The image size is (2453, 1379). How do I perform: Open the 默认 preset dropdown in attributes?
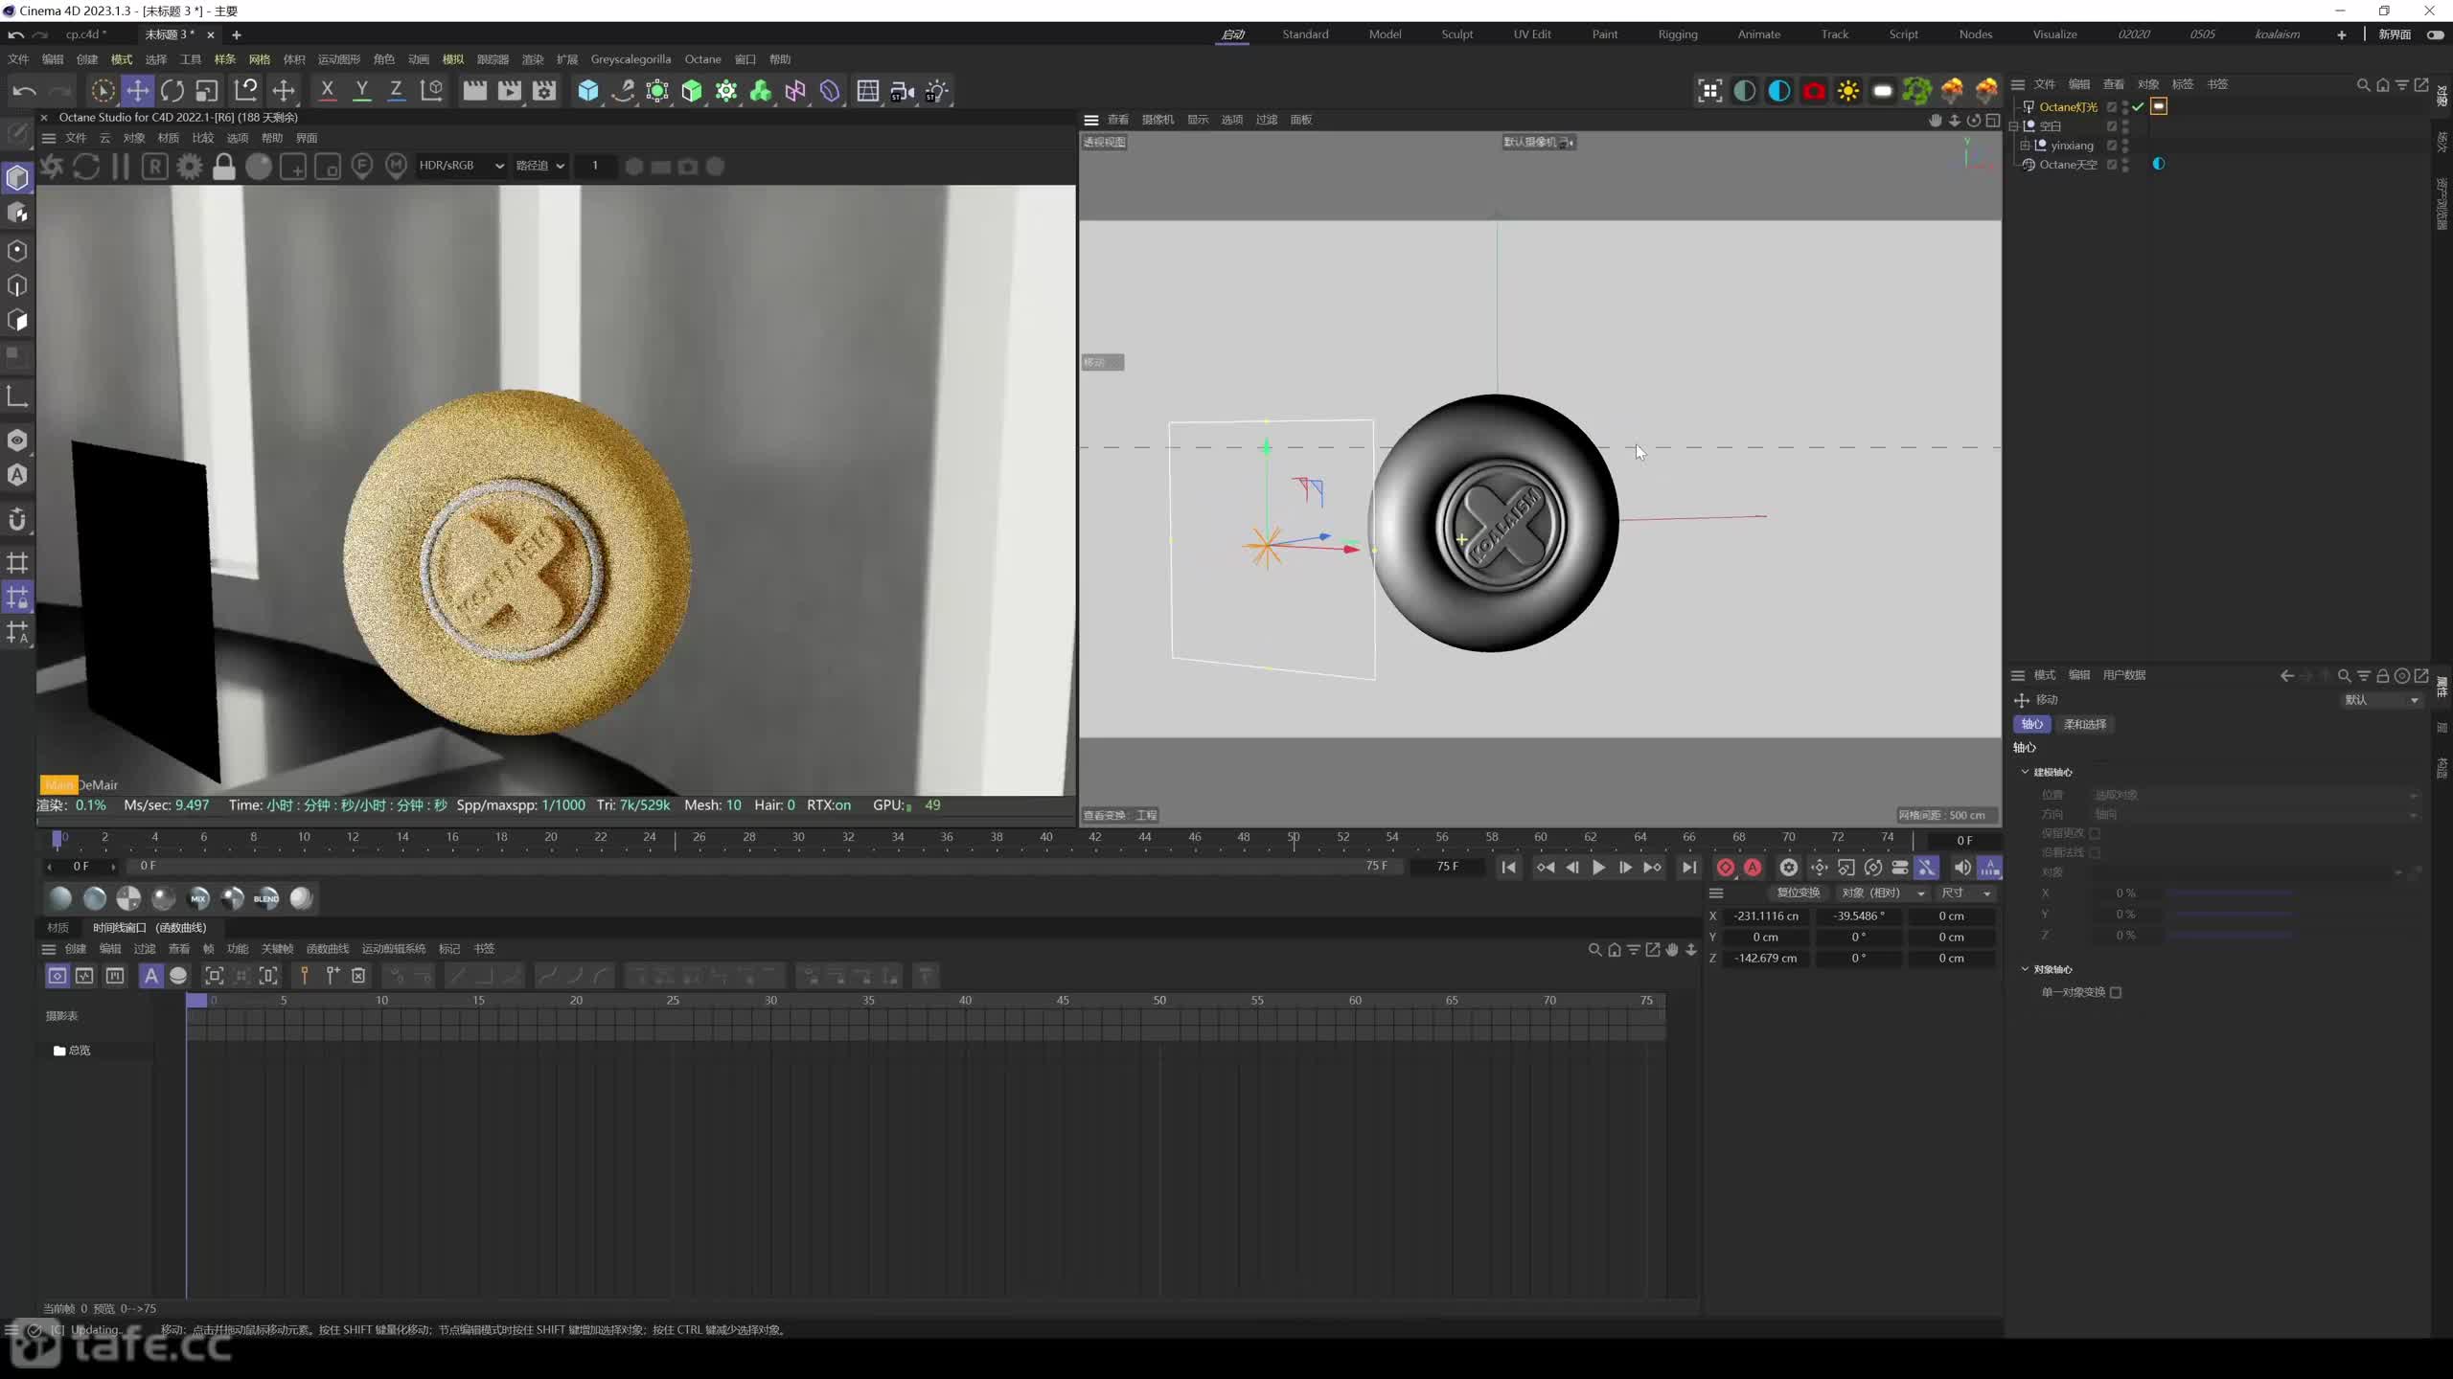[x=2381, y=700]
